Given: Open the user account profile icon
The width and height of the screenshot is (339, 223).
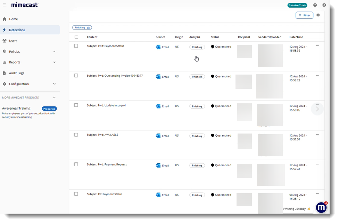Looking at the screenshot, I should click(324, 5).
